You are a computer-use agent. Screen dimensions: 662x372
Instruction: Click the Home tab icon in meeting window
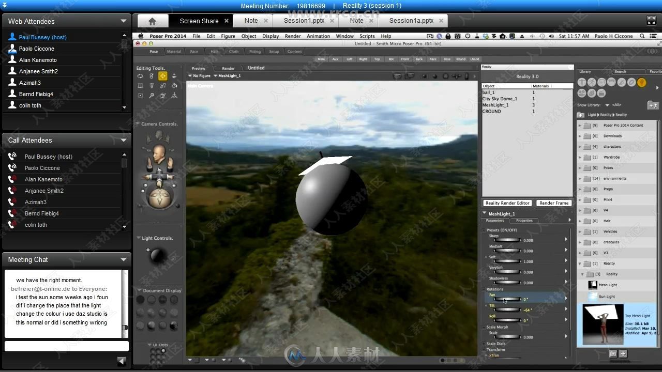[x=152, y=21]
